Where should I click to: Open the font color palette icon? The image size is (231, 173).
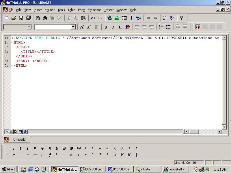coord(127,27)
